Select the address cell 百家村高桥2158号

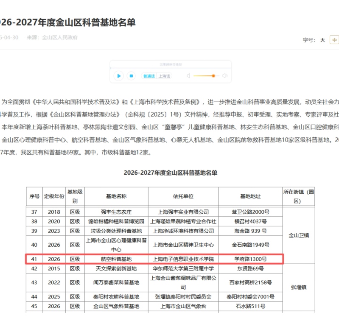[250, 282]
